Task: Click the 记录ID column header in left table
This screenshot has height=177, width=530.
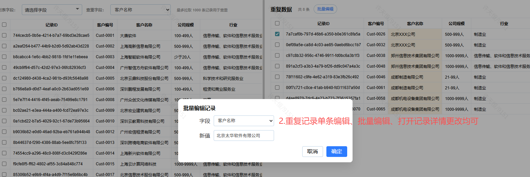Action: coord(51,25)
